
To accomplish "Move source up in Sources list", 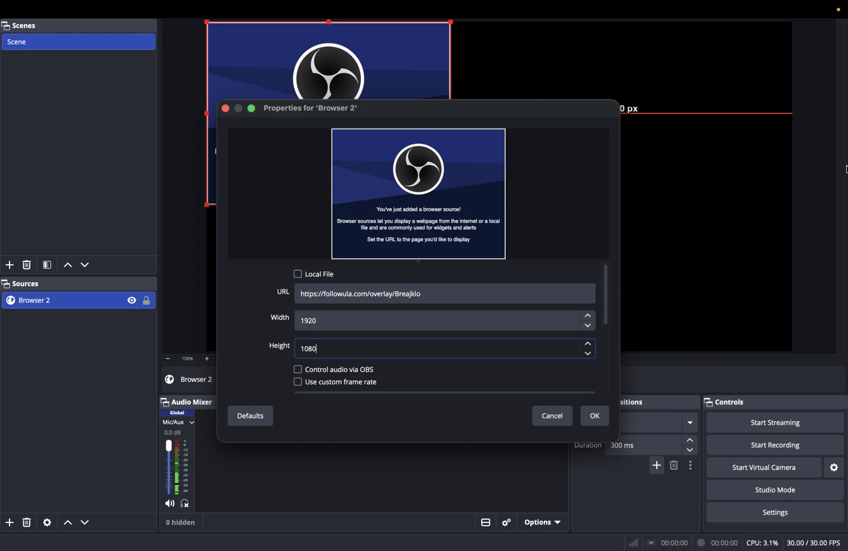I will click(68, 523).
